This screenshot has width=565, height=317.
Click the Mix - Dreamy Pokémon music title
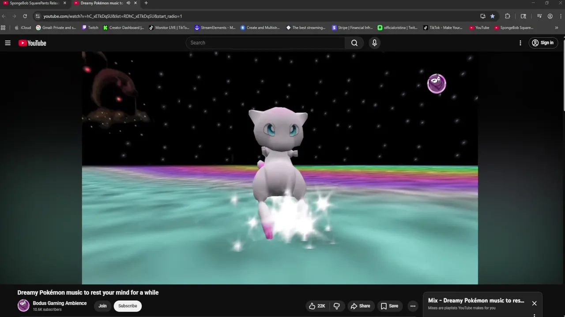476,301
